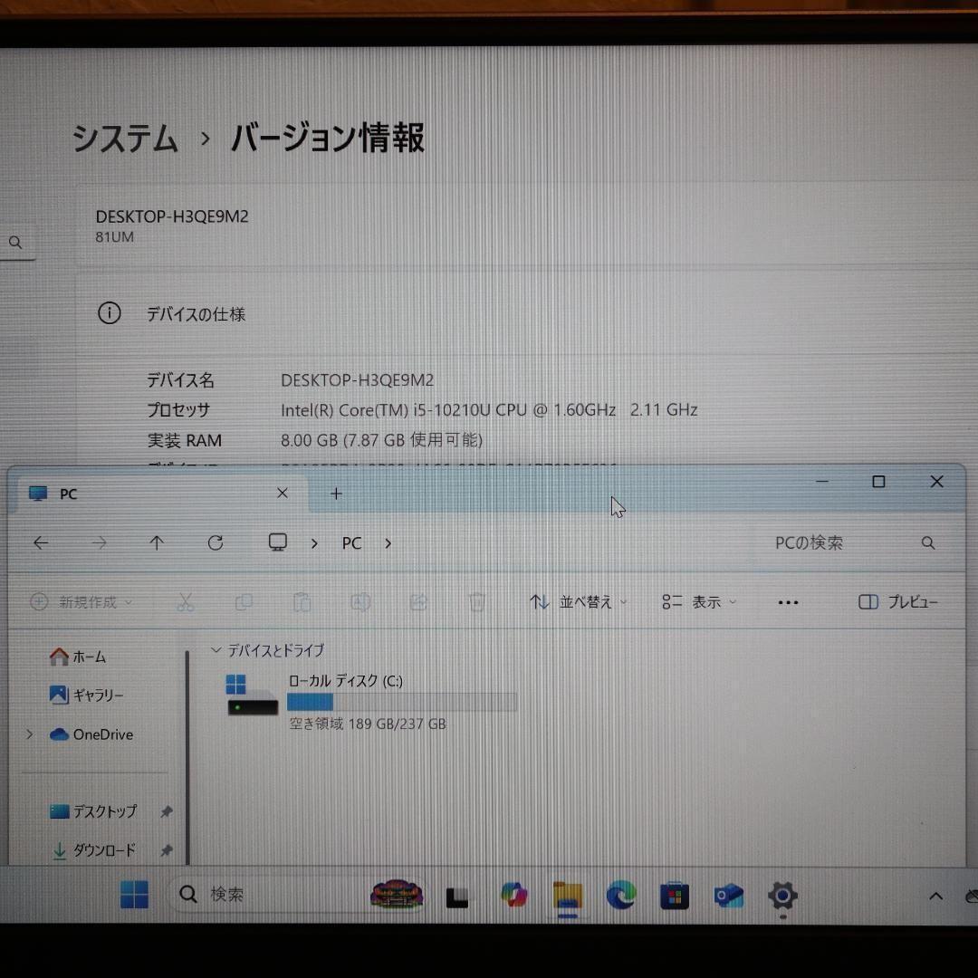Click the disk usage bar for Local Disk C:
The image size is (978, 978).
point(401,703)
